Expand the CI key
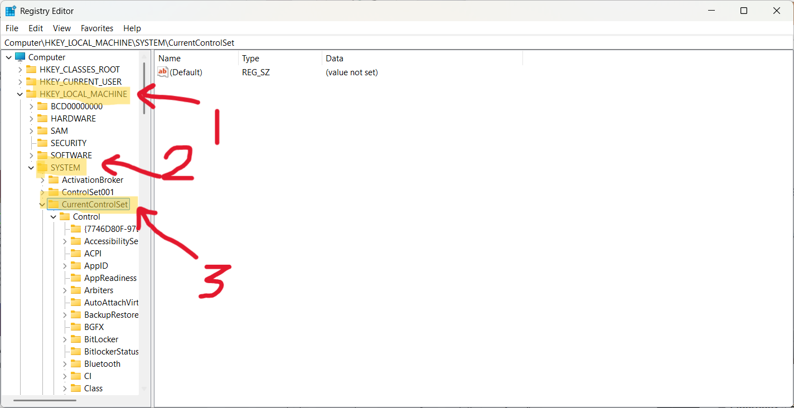 point(65,376)
